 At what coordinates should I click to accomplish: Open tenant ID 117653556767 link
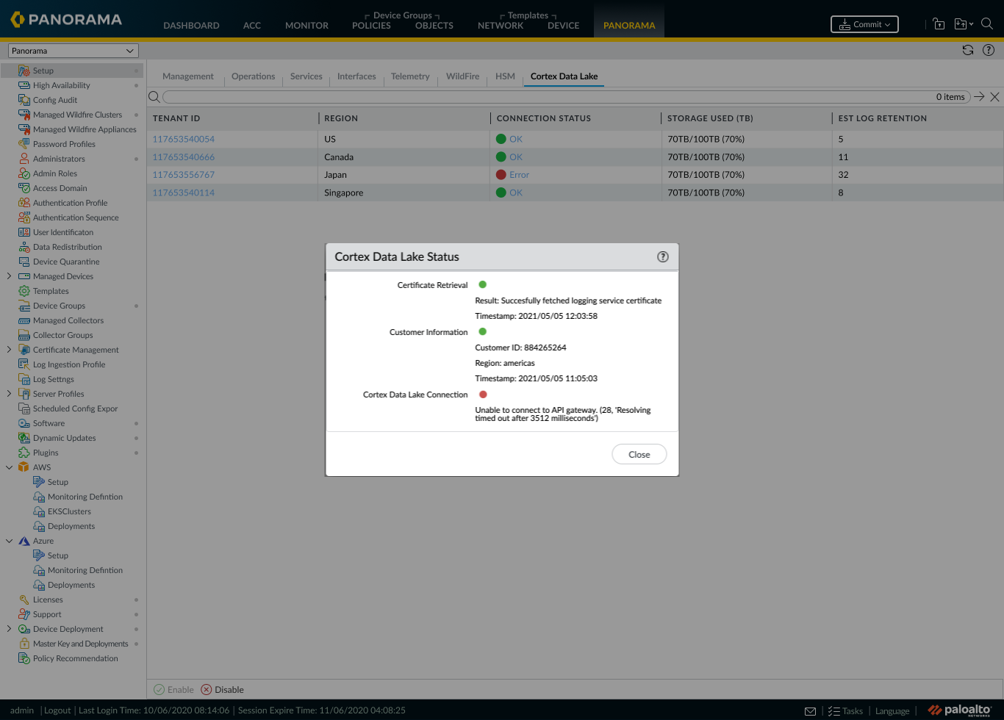coord(184,175)
